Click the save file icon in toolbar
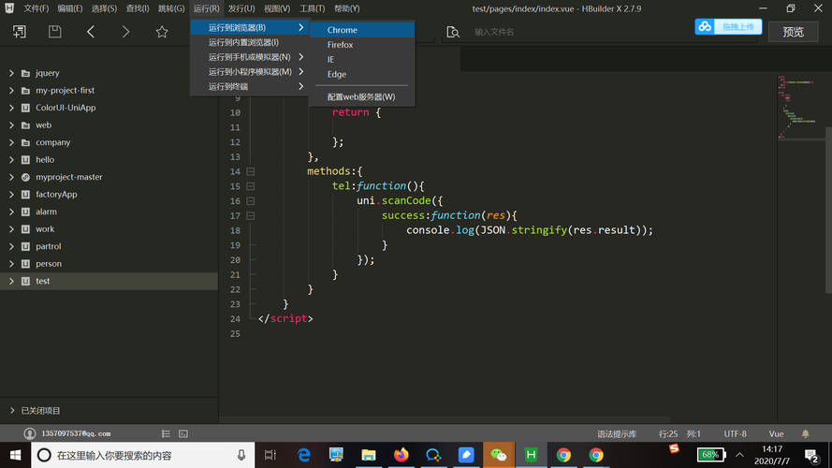Viewport: 832px width, 468px height. (55, 32)
